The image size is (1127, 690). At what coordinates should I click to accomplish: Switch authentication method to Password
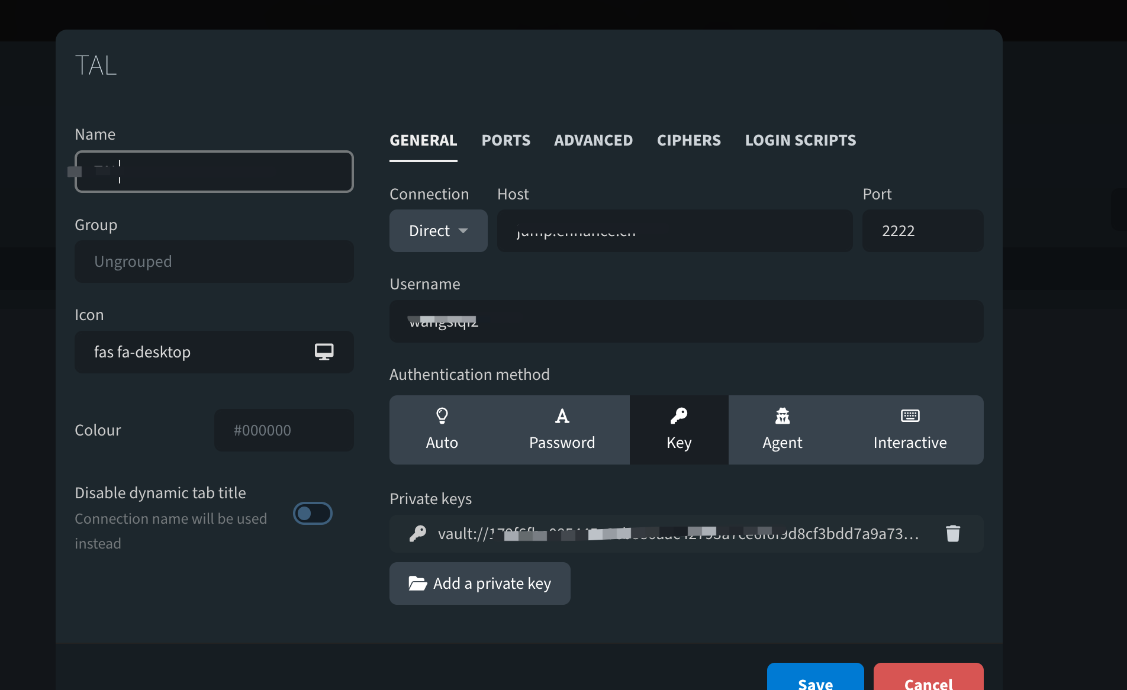562,429
